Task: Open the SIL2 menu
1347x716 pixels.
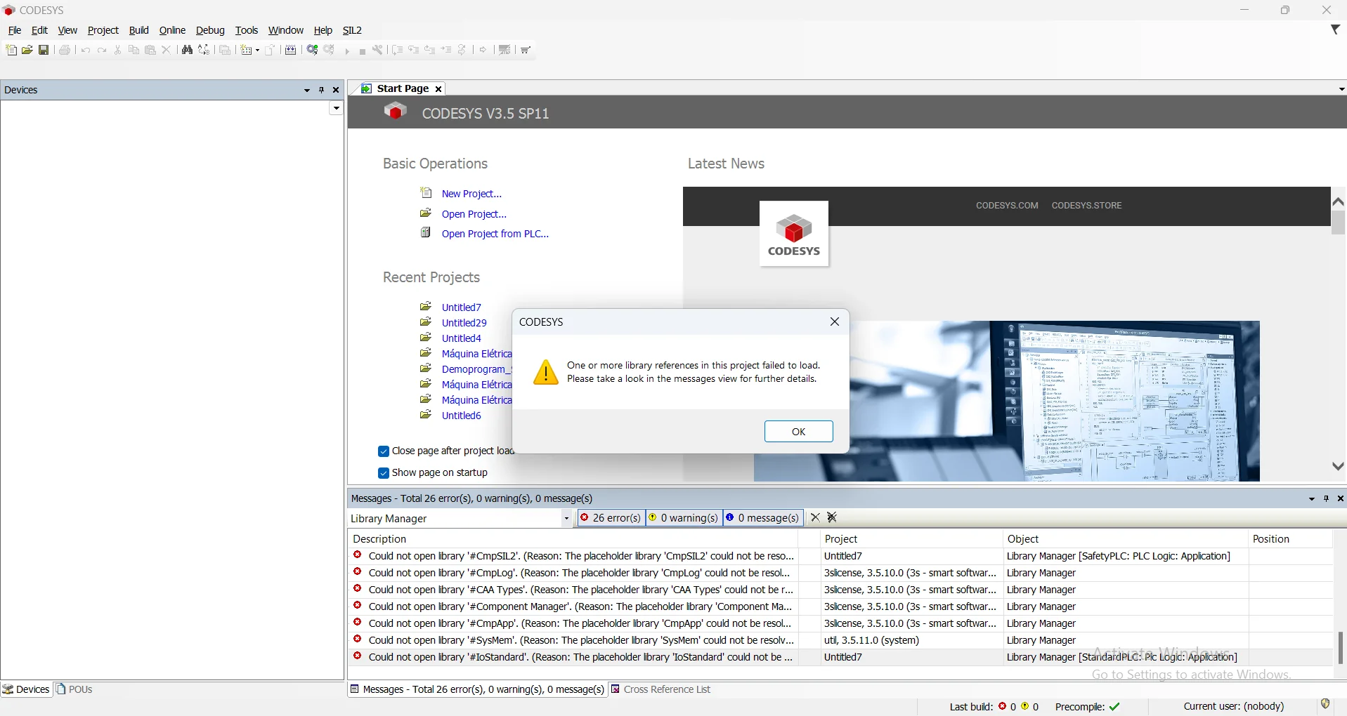Action: (352, 30)
